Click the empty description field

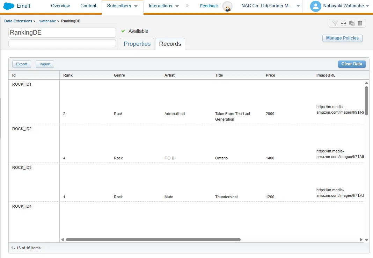pos(62,43)
